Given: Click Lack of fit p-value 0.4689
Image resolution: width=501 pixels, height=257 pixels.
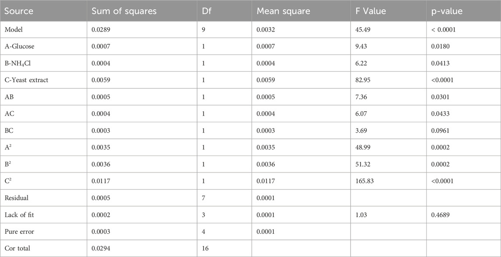Looking at the screenshot, I should pyautogui.click(x=440, y=215).
